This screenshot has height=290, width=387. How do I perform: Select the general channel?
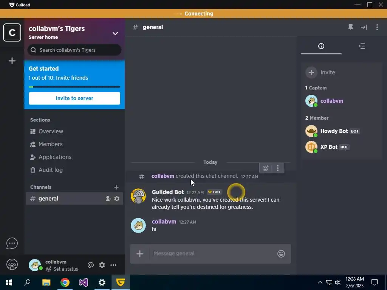[x=74, y=199]
